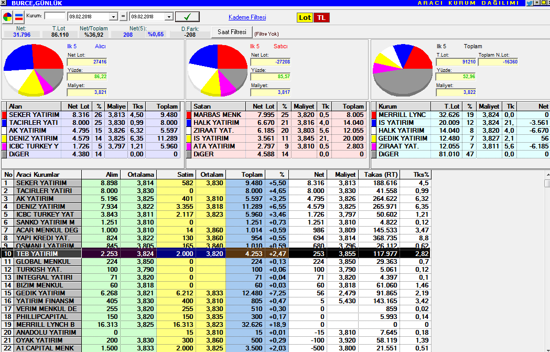Image resolution: width=550 pixels, height=352 pixels.
Task: Sort by the Alim column header
Action: pyautogui.click(x=101, y=174)
